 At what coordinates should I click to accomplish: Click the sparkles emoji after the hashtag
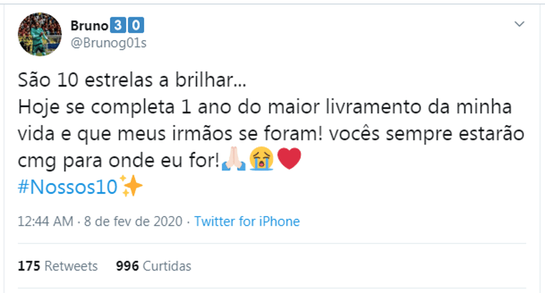pos(131,186)
